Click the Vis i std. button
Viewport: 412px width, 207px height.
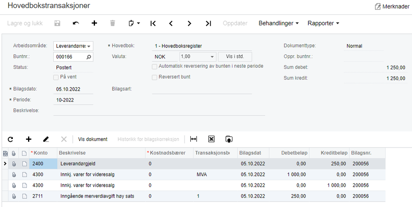pyautogui.click(x=235, y=56)
